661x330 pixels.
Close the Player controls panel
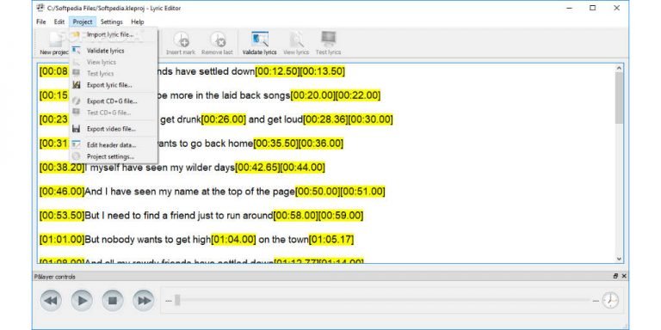[x=624, y=276]
